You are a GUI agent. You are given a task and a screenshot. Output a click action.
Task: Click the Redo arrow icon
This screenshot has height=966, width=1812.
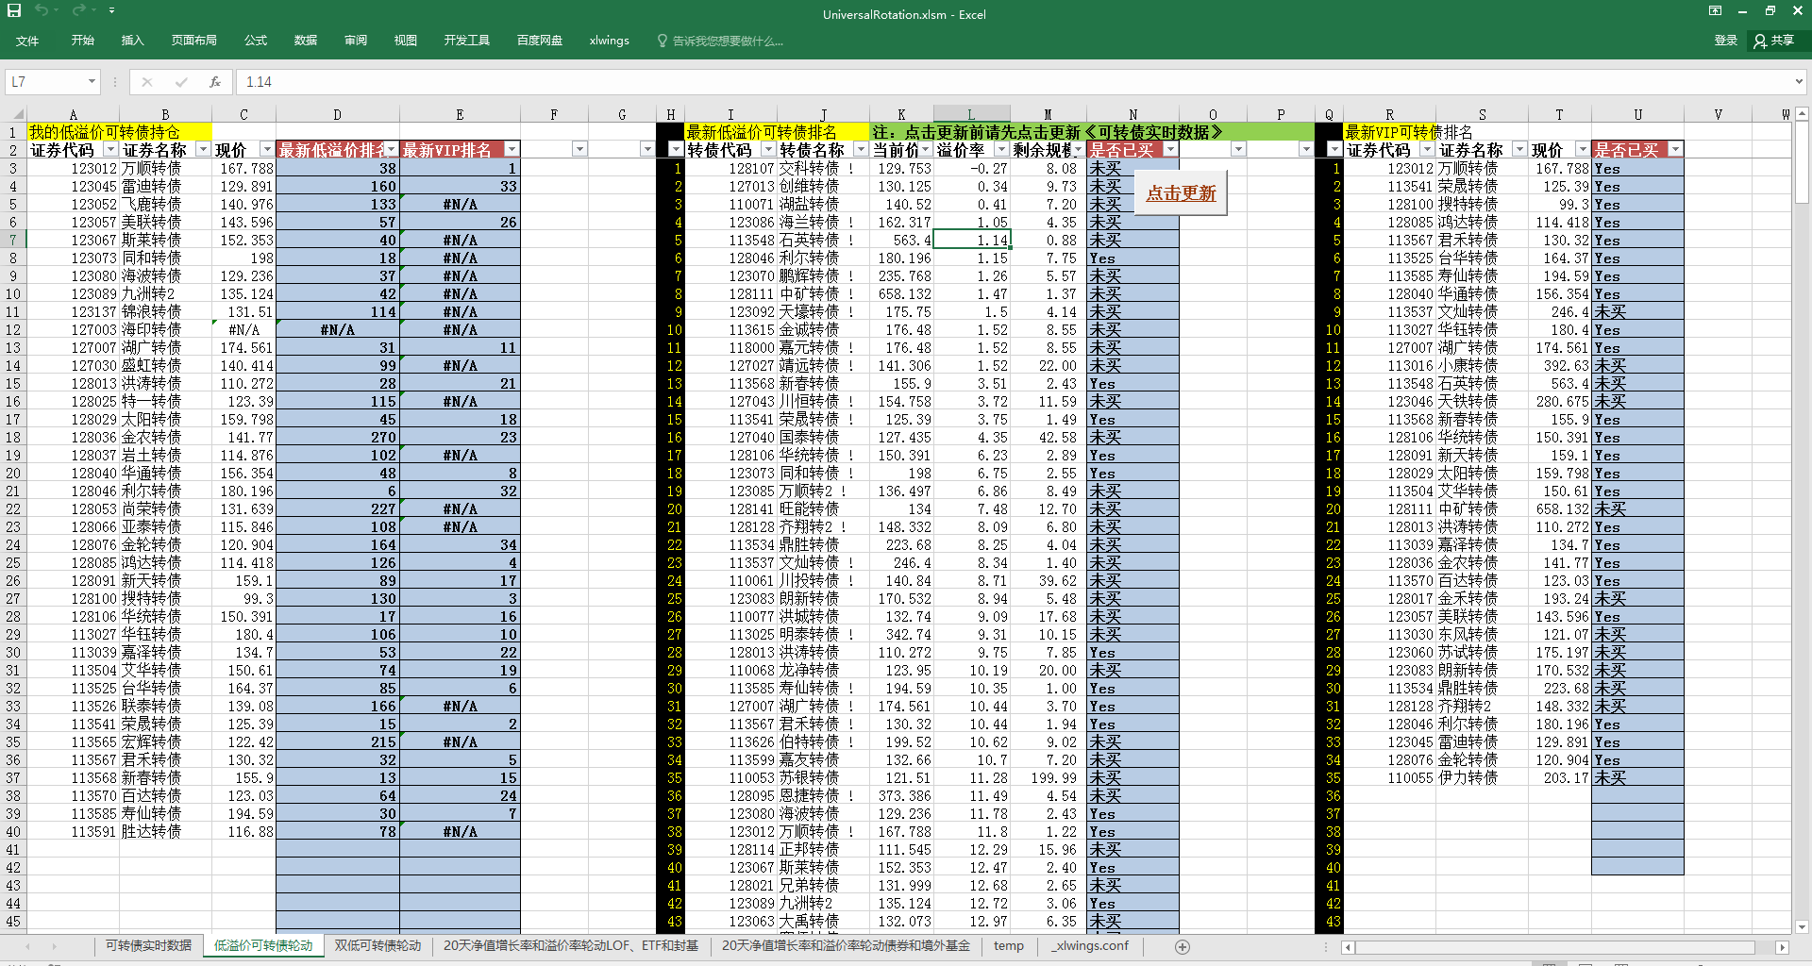78,10
